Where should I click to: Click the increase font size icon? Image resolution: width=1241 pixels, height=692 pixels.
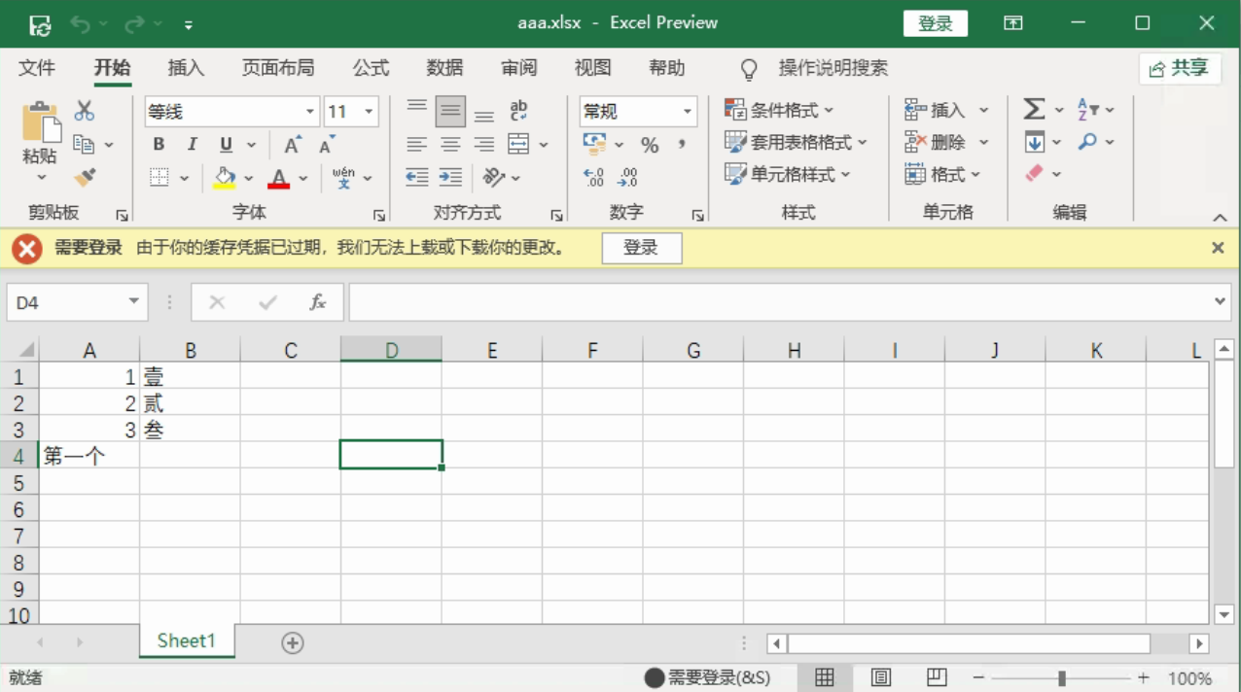coord(292,145)
